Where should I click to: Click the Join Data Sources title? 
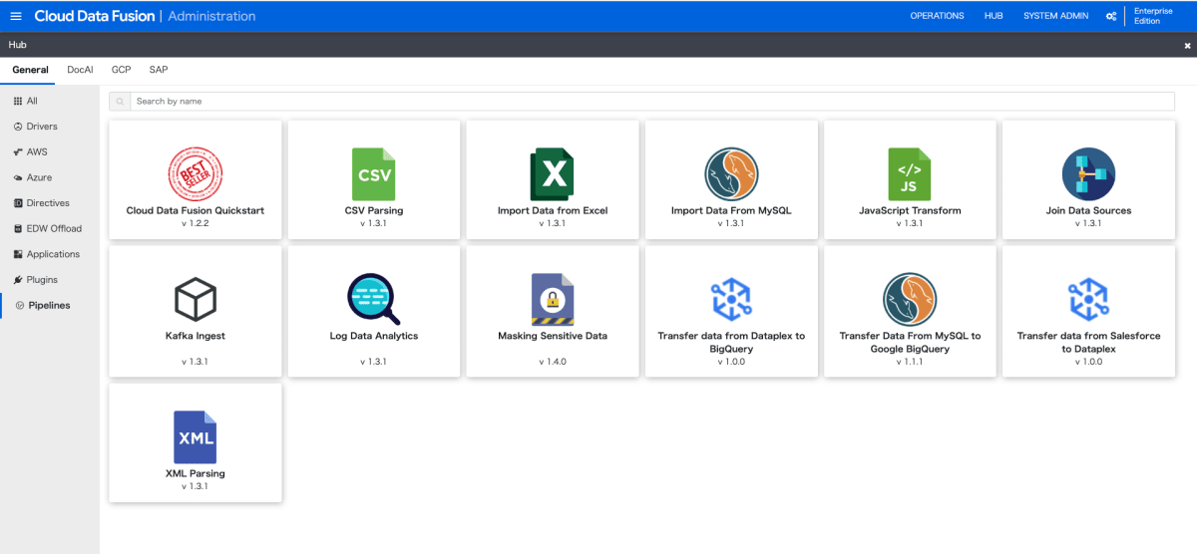coord(1088,210)
